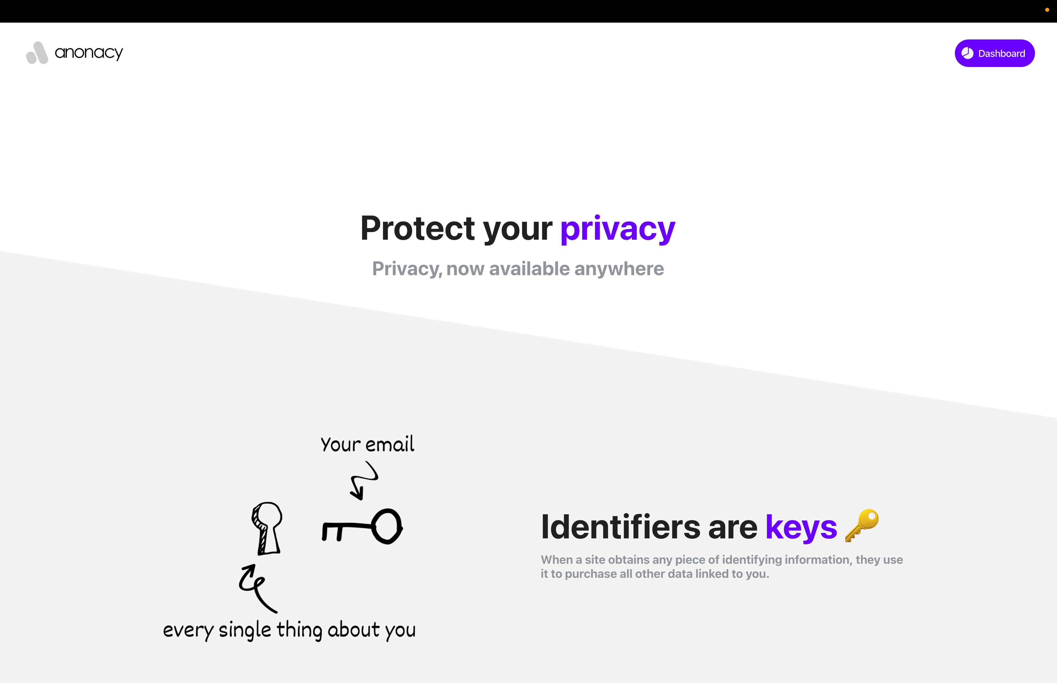
Task: Click the pie chart icon in Dashboard button
Action: coord(967,53)
